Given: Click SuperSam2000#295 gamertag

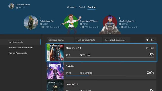Looking at the screenshot, I should (x=89, y=21).
